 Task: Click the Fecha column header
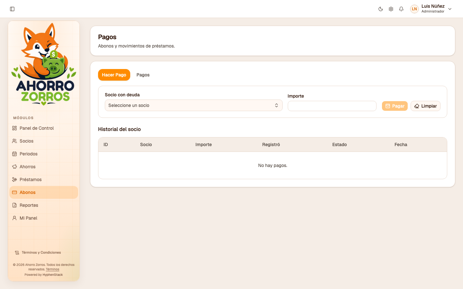(x=401, y=144)
